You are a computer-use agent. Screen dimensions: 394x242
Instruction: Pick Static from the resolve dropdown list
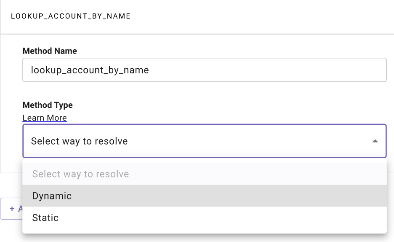coord(204,218)
